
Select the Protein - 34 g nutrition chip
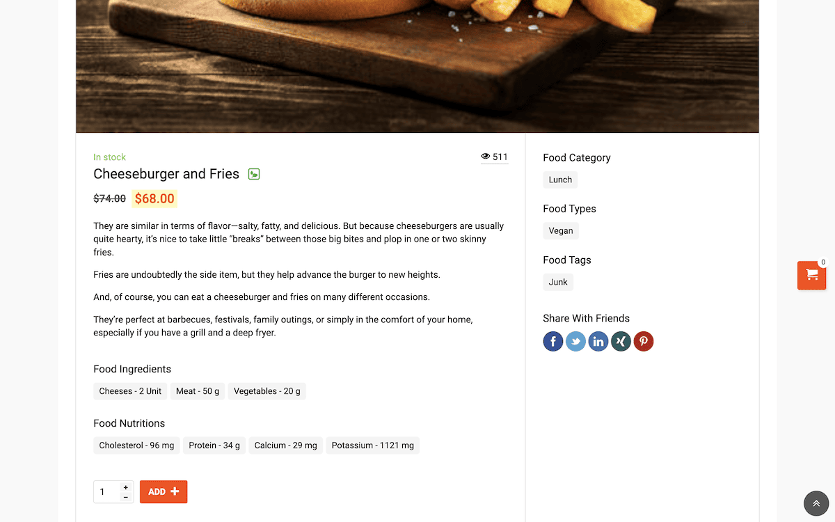click(214, 445)
